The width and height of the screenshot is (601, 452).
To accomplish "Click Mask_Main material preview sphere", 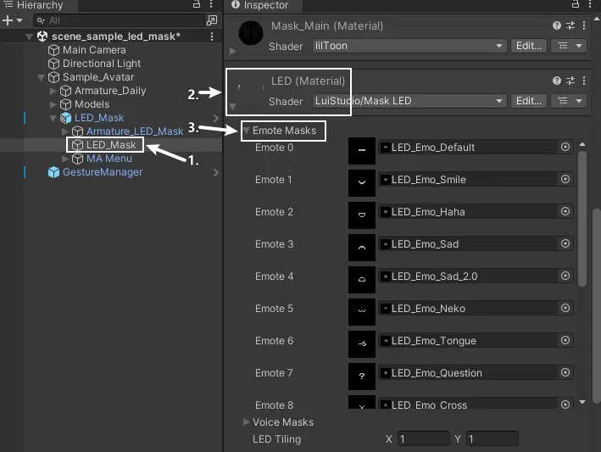I will 251,33.
